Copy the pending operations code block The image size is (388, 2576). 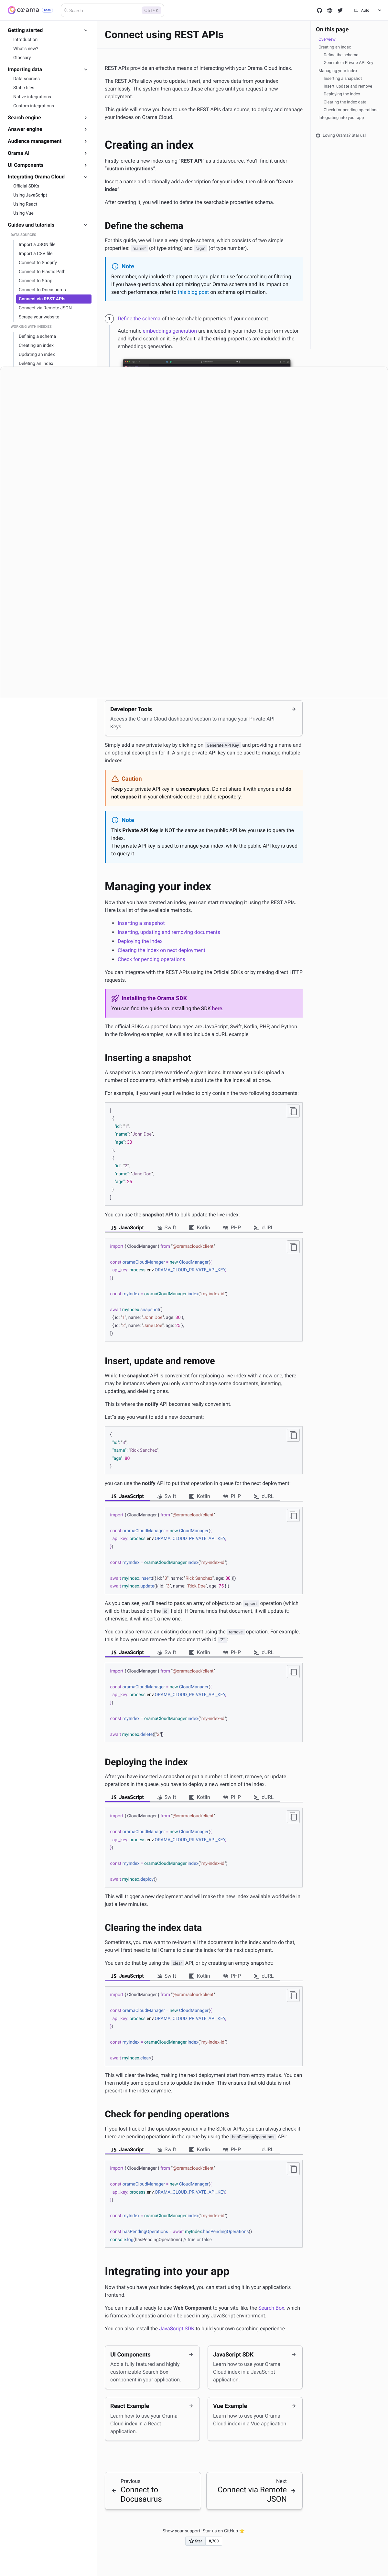point(293,2169)
